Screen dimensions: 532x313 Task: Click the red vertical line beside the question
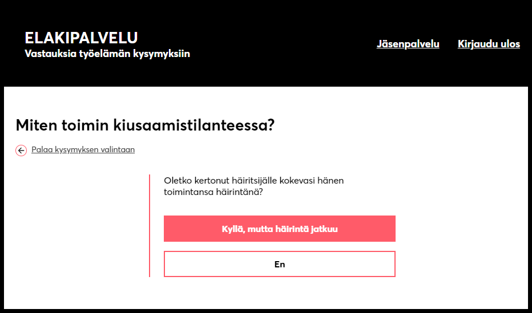tap(150, 226)
